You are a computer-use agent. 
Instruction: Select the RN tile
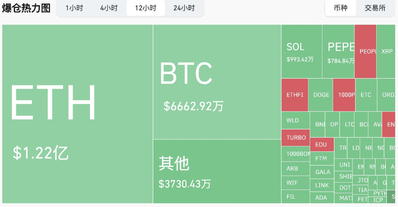click(x=370, y=167)
